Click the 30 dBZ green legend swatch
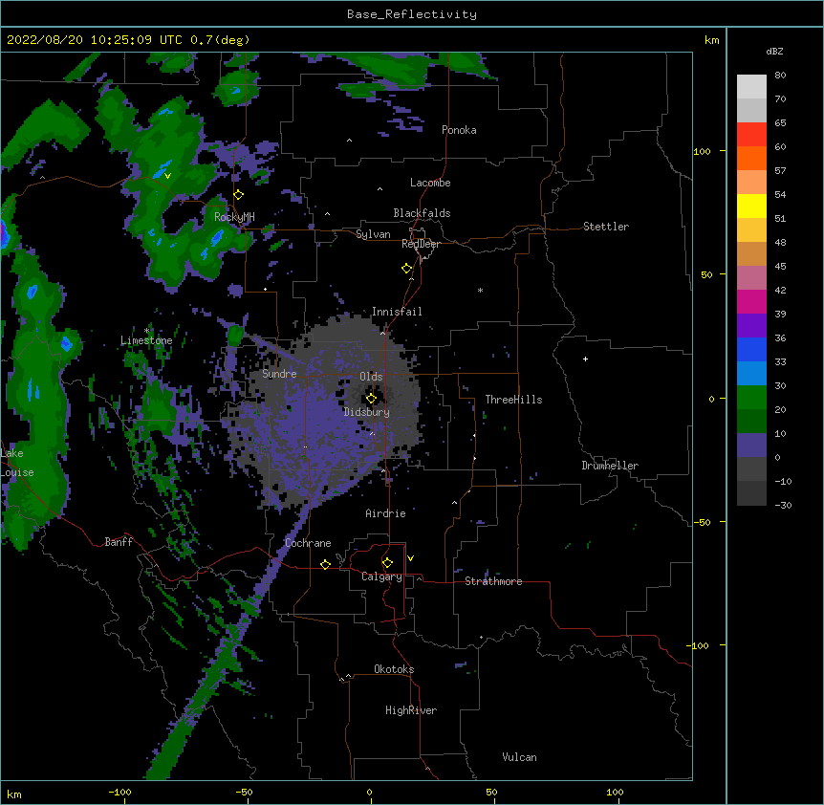The height and width of the screenshot is (805, 824). tap(751, 398)
